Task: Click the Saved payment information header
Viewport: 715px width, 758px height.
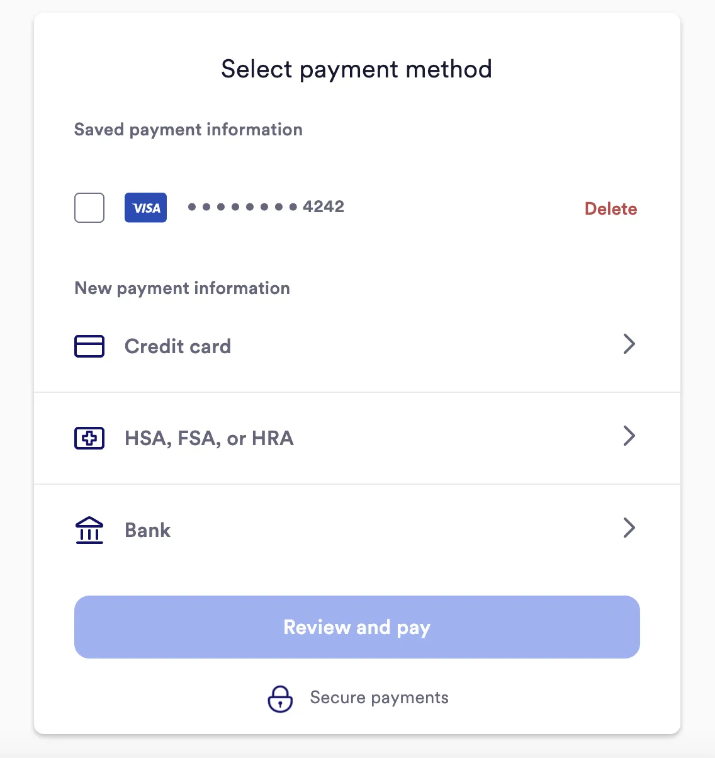Action: point(188,130)
